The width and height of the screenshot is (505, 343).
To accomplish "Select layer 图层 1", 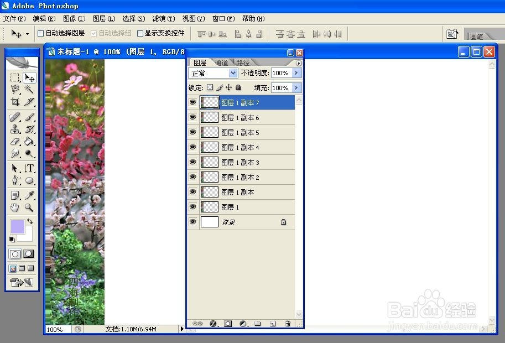I will click(241, 207).
